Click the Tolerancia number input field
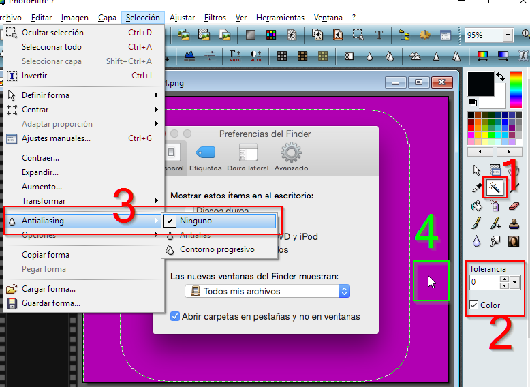Image resolution: width=530 pixels, height=387 pixels. tap(485, 282)
